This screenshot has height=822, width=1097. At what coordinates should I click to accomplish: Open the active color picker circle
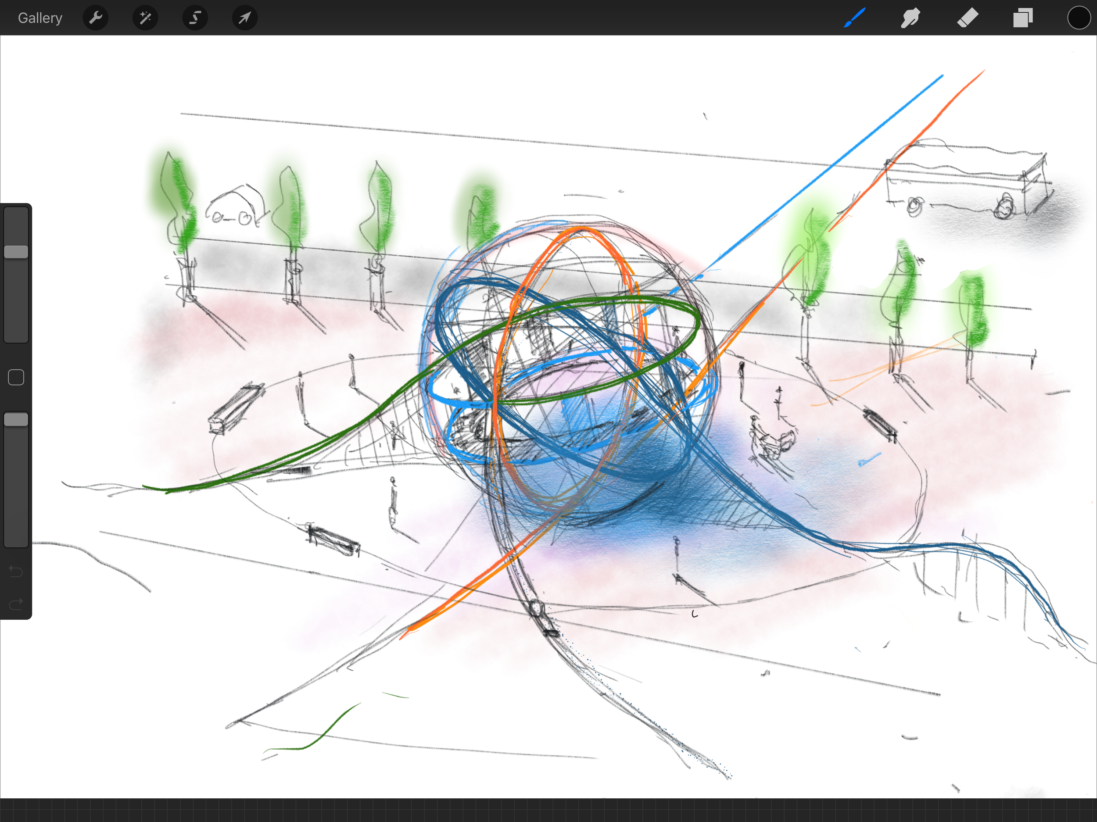pos(1078,18)
